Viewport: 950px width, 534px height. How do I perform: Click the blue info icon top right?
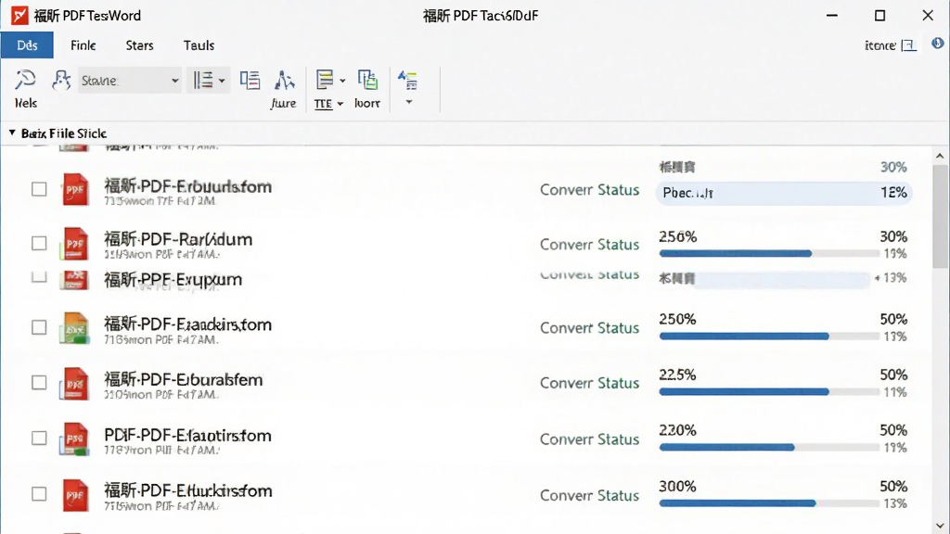click(938, 43)
